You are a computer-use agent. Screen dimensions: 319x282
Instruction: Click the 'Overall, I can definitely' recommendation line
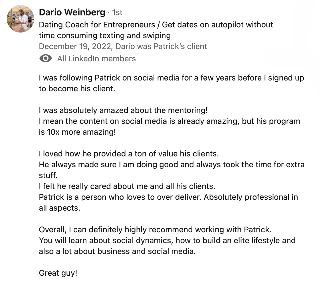click(x=155, y=229)
